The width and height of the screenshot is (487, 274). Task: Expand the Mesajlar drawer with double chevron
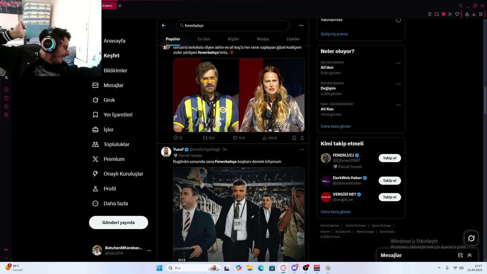(x=469, y=255)
